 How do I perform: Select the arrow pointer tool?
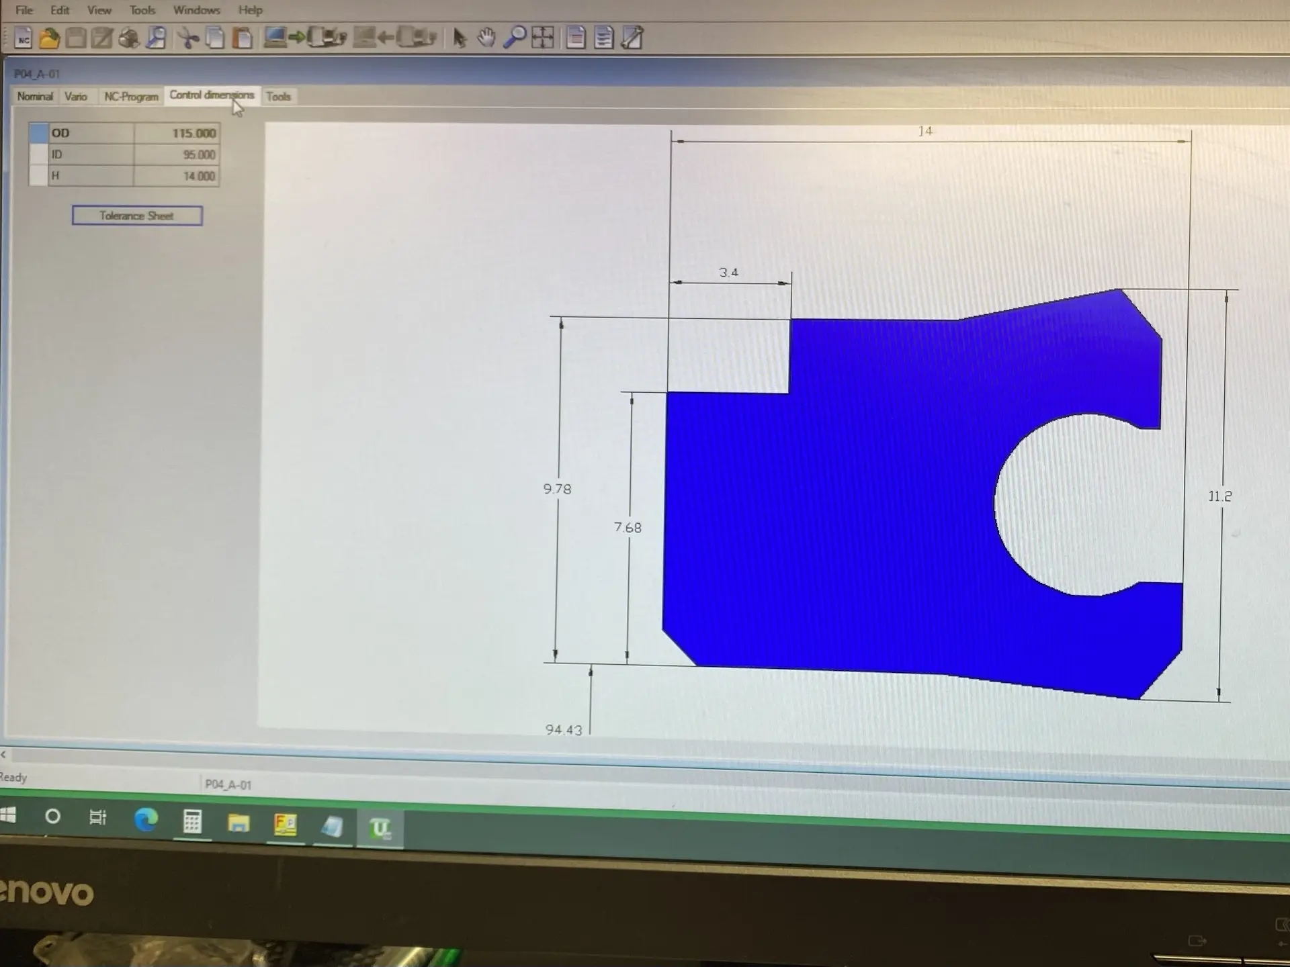(x=459, y=38)
